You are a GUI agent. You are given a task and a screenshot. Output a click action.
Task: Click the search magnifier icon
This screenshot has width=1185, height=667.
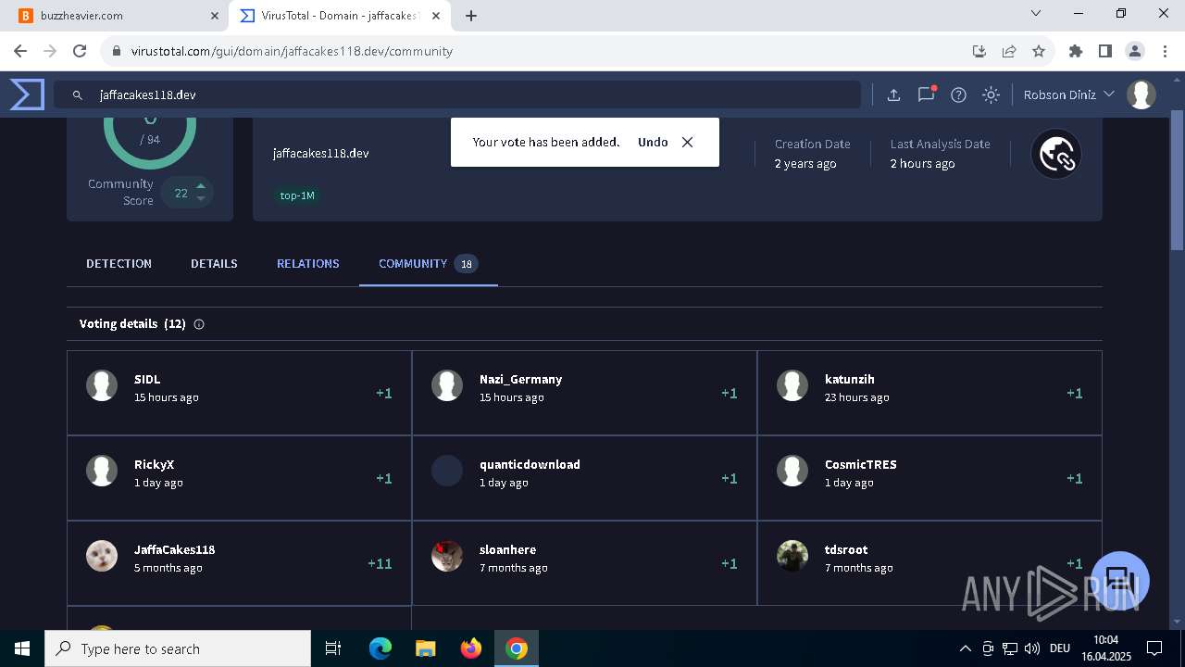(x=78, y=94)
